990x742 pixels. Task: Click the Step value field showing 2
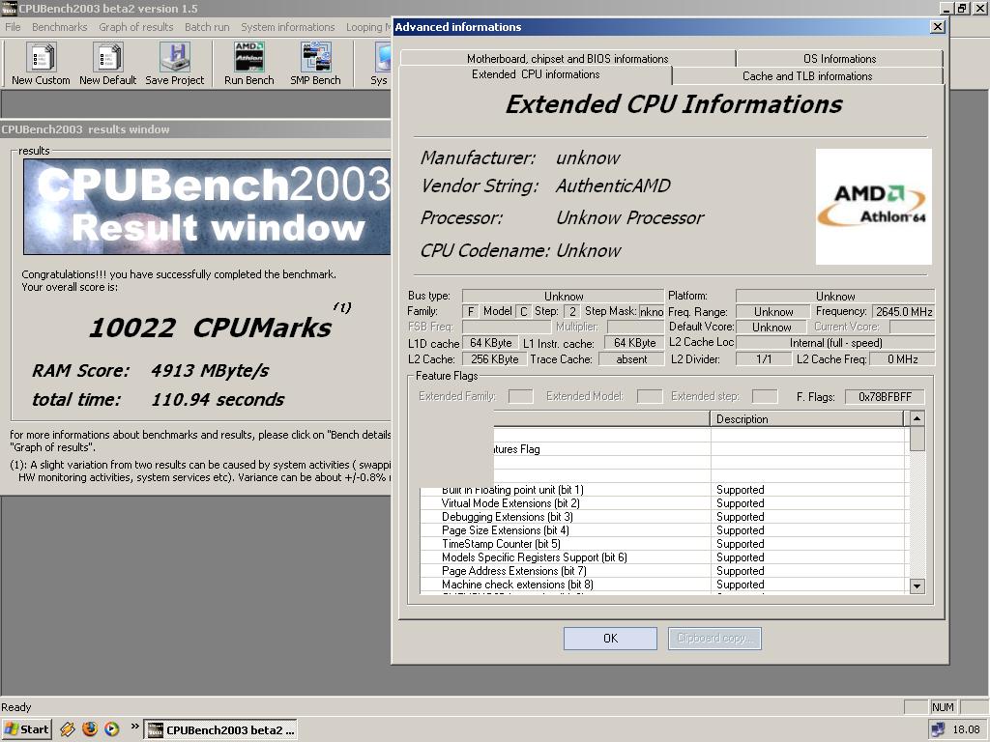[x=572, y=311]
